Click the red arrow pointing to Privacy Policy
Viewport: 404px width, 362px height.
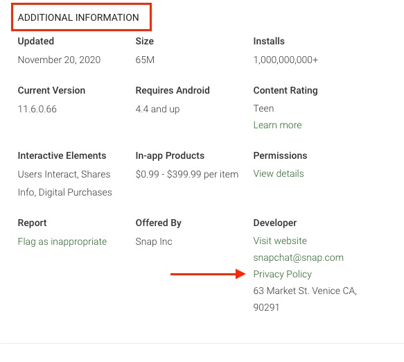208,274
